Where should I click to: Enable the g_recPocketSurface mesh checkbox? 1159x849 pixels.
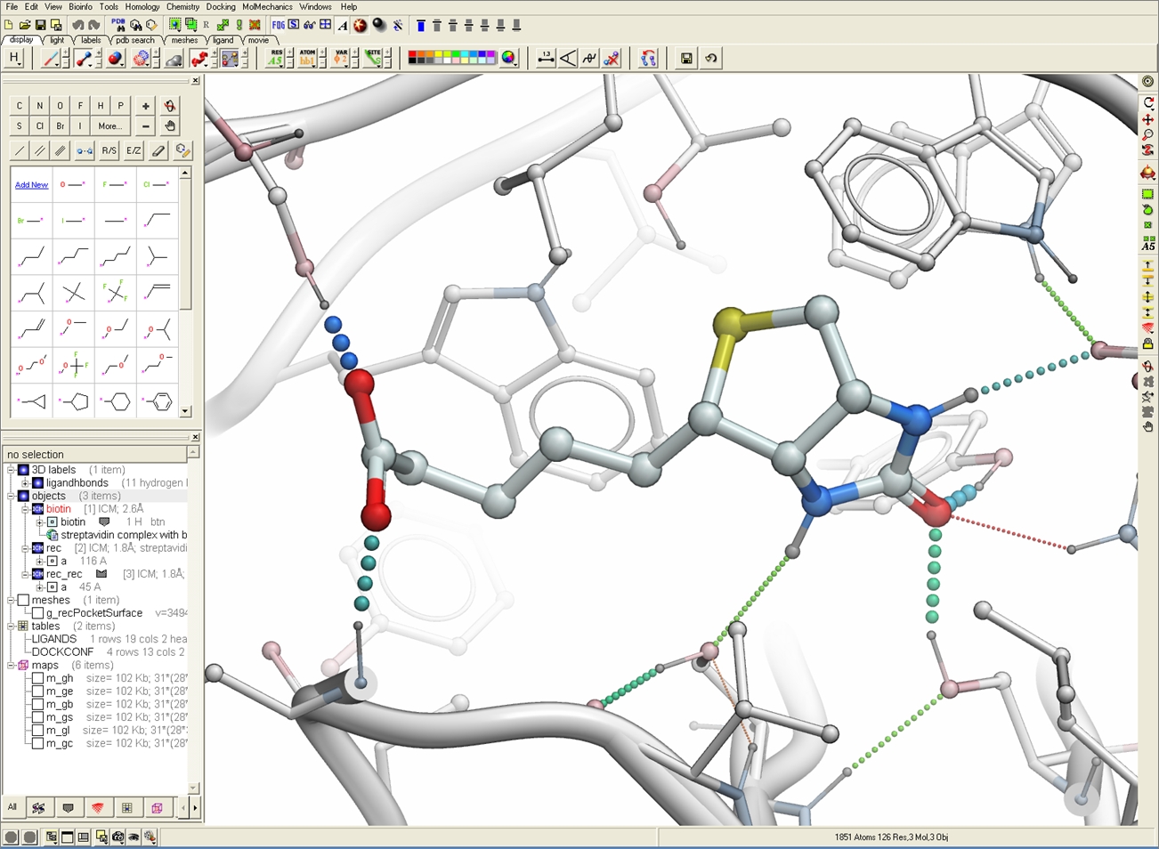(x=37, y=613)
